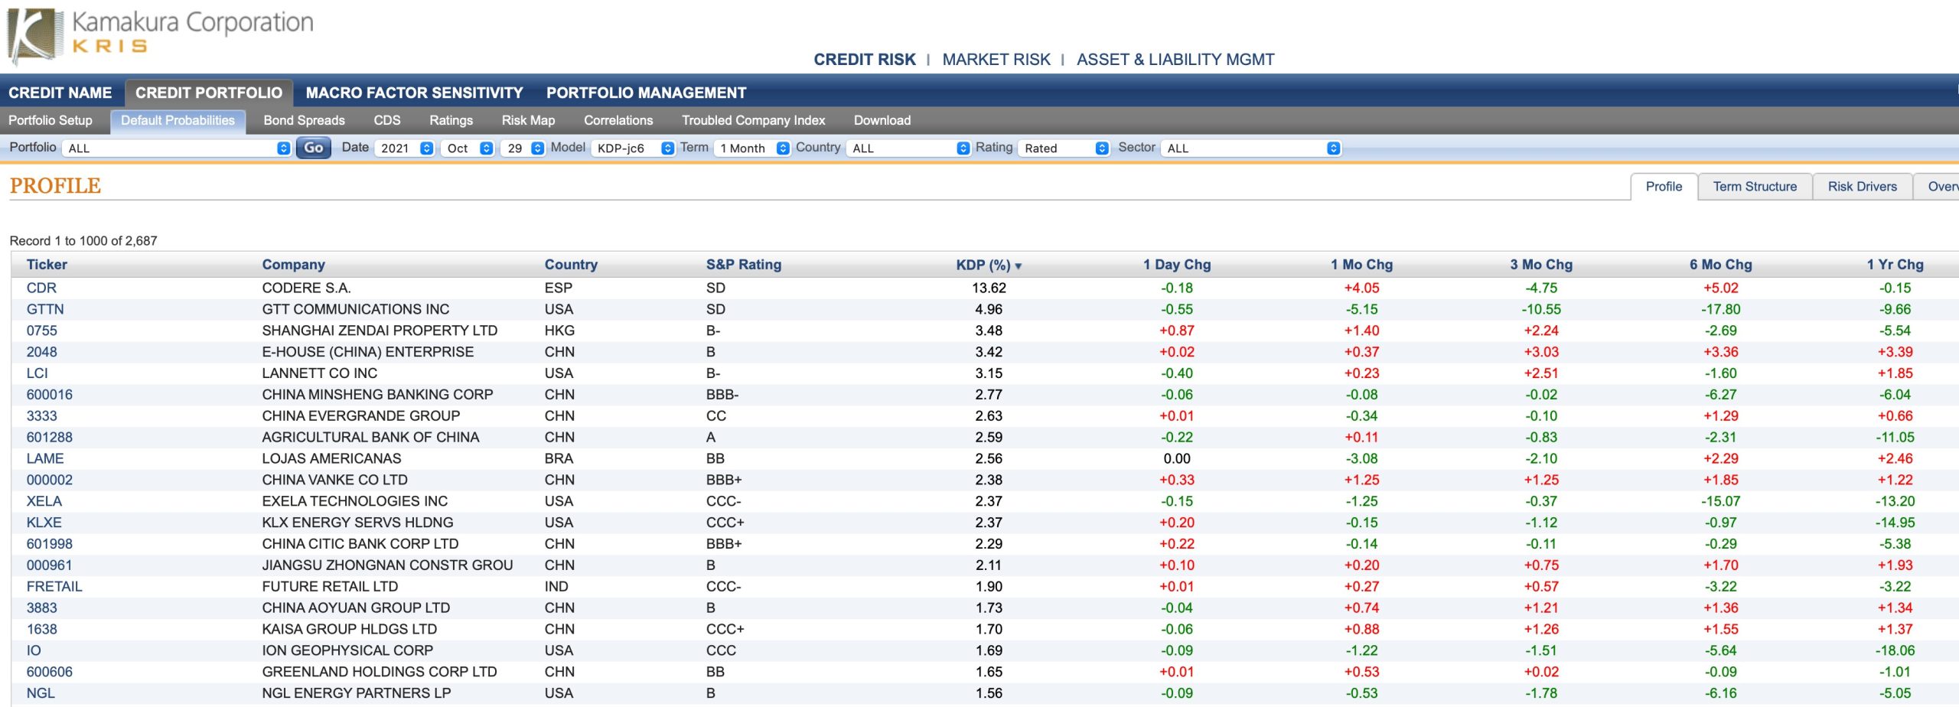This screenshot has width=1959, height=707.
Task: Open the 1638 ticker link
Action: pos(41,630)
